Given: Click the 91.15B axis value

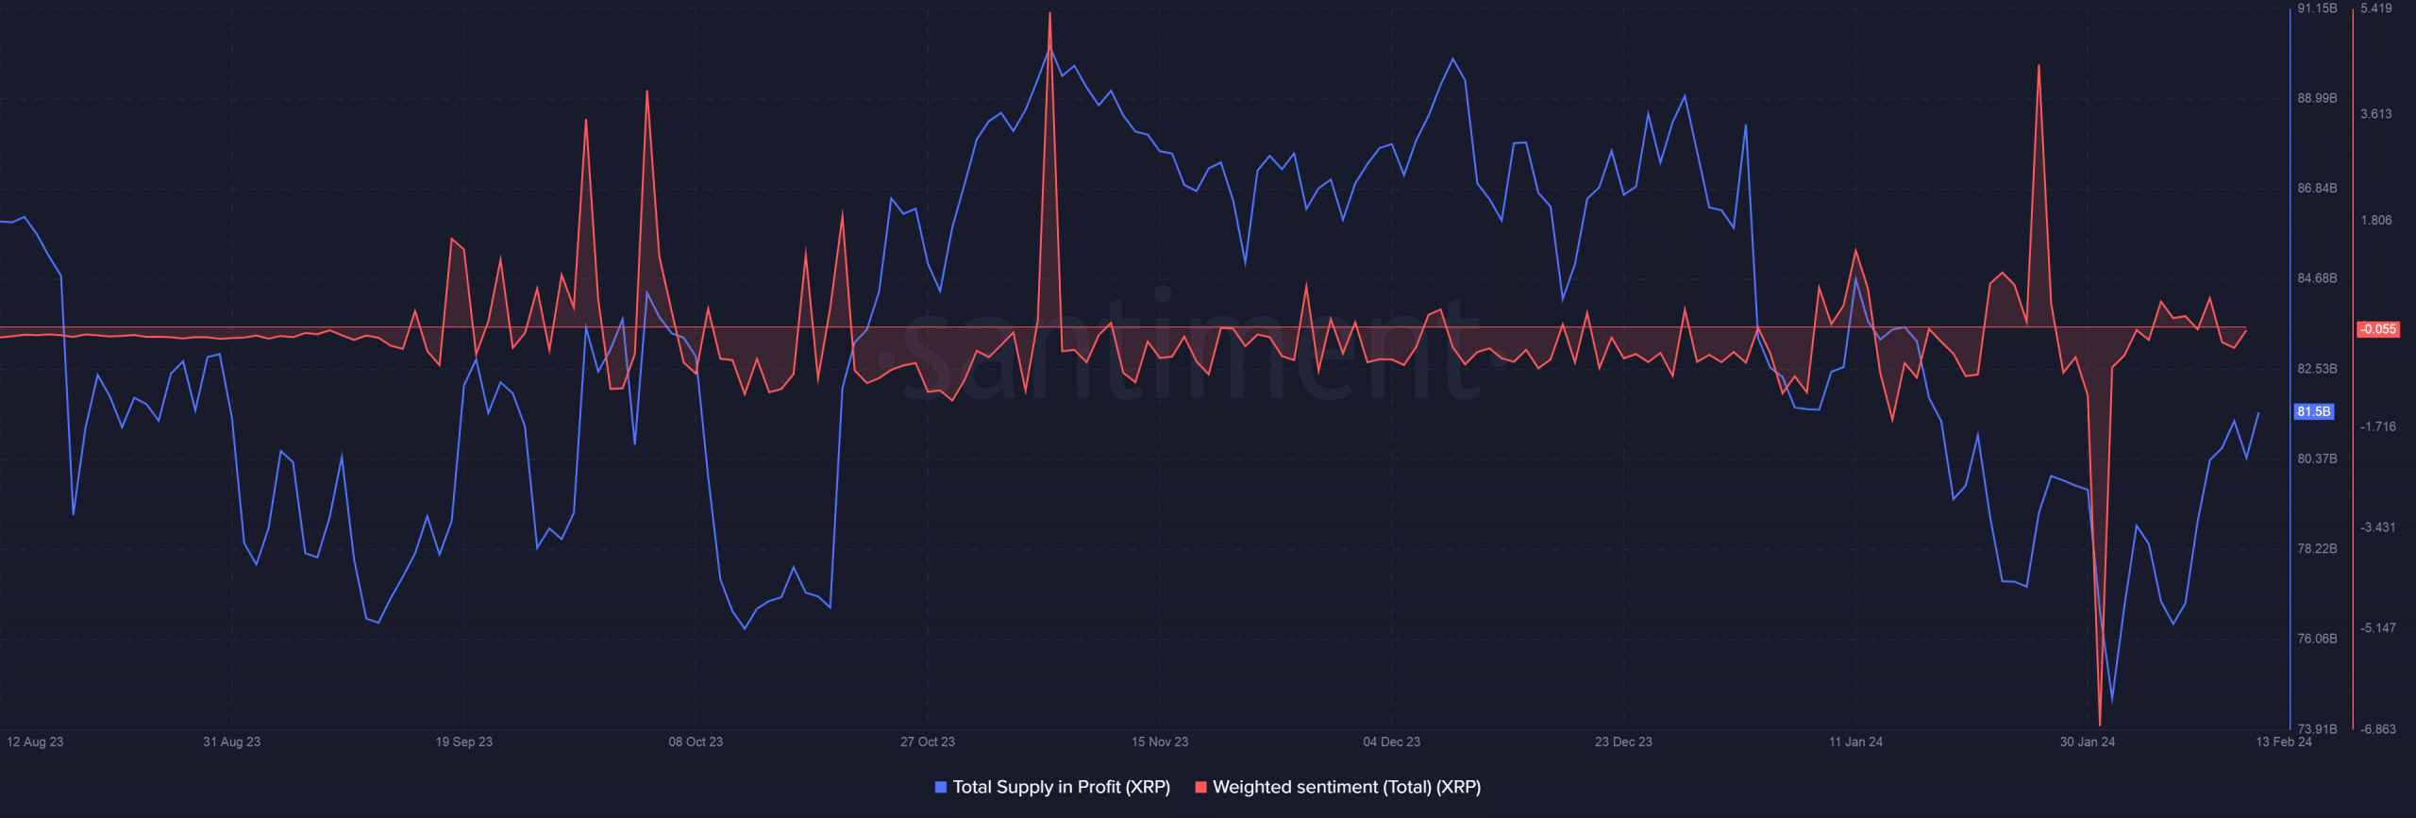Looking at the screenshot, I should [x=2317, y=8].
